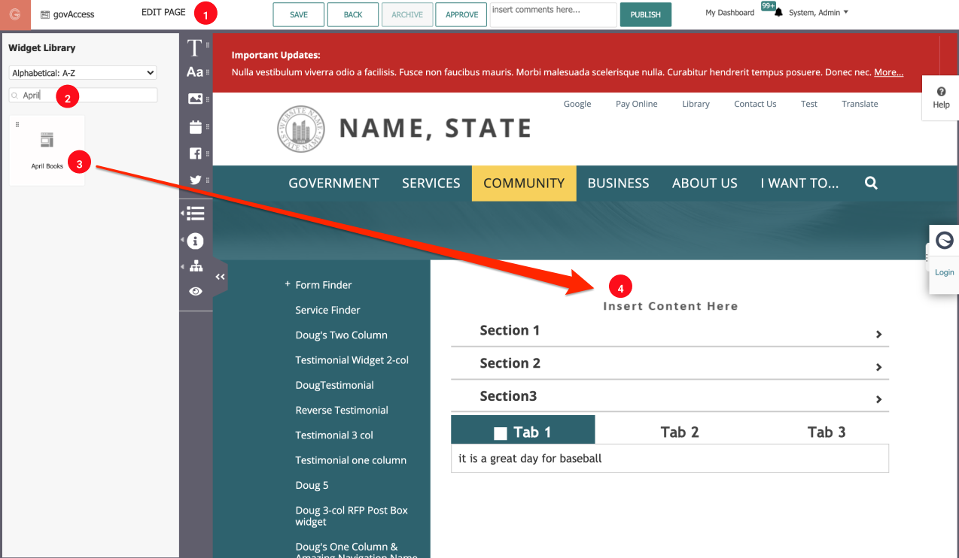Image resolution: width=959 pixels, height=558 pixels.
Task: Collapse the widget panel with double-chevron
Action: pyautogui.click(x=220, y=277)
